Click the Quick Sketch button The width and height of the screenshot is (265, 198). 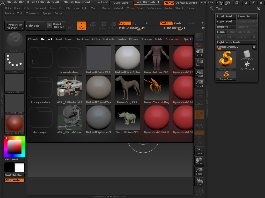click(x=56, y=26)
